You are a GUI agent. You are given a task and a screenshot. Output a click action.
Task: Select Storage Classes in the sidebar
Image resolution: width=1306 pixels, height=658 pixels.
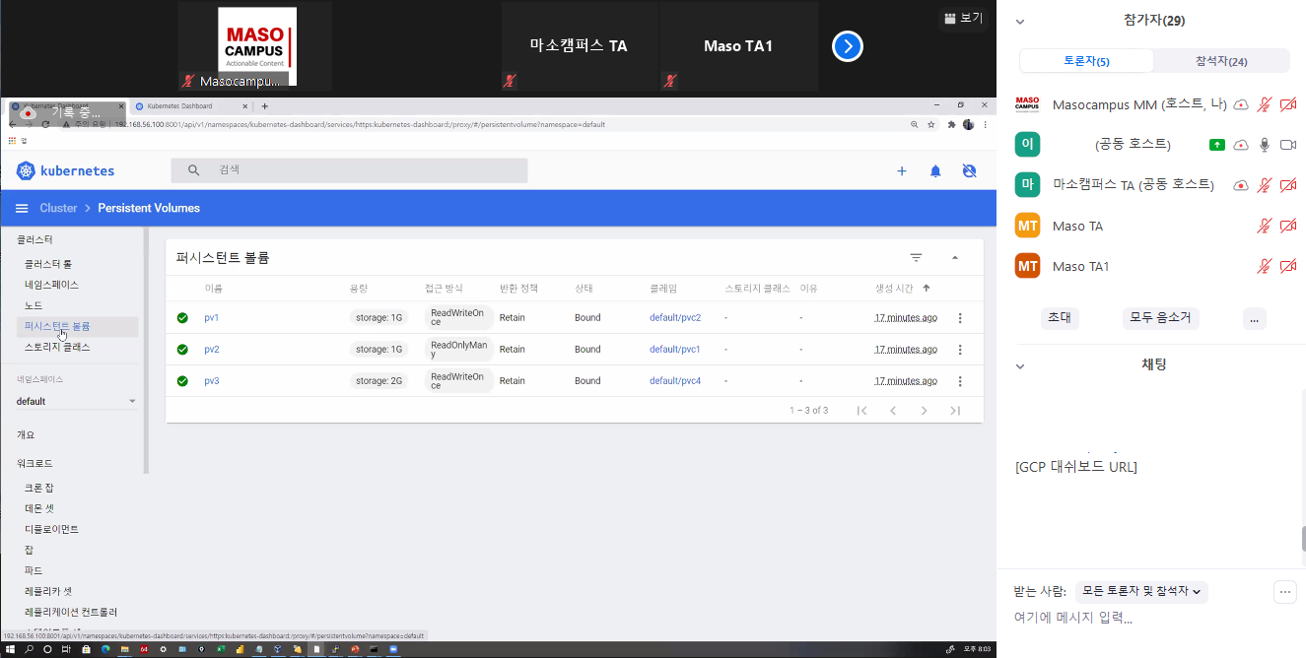click(57, 347)
